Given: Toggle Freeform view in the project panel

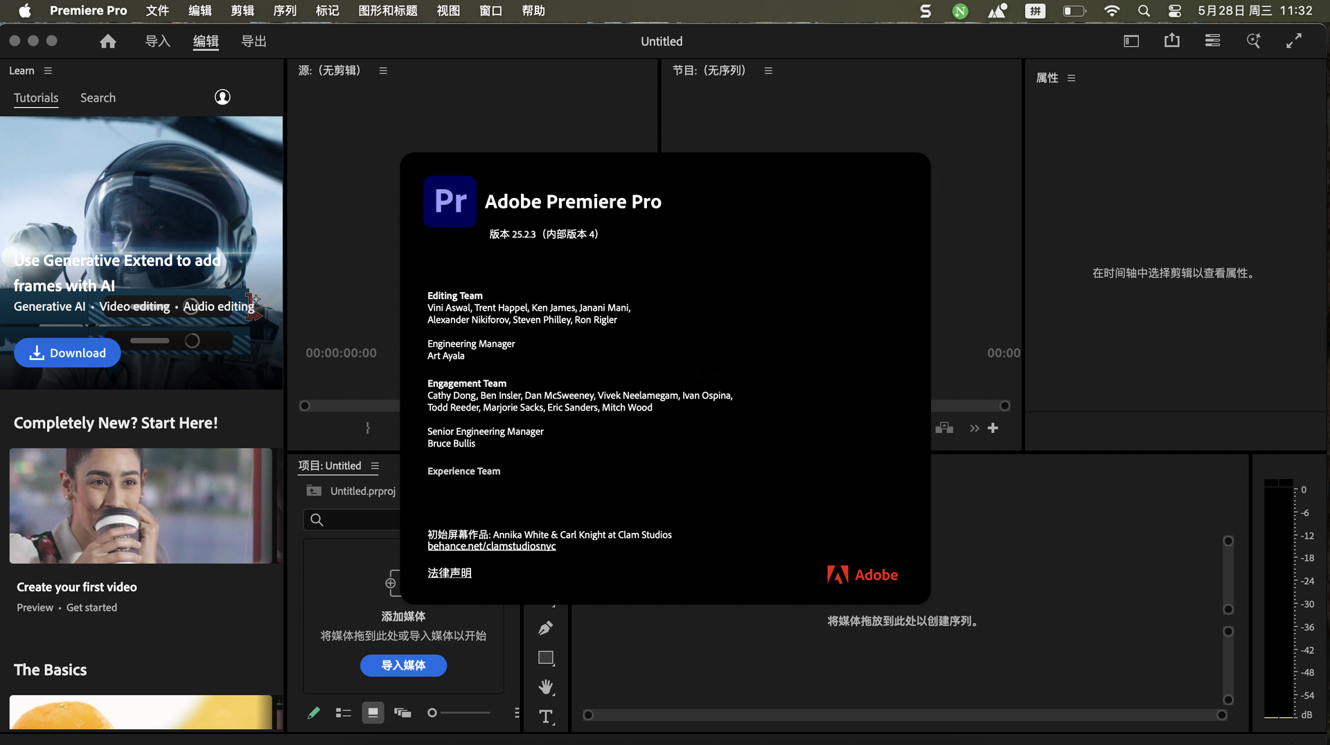Looking at the screenshot, I should [403, 712].
